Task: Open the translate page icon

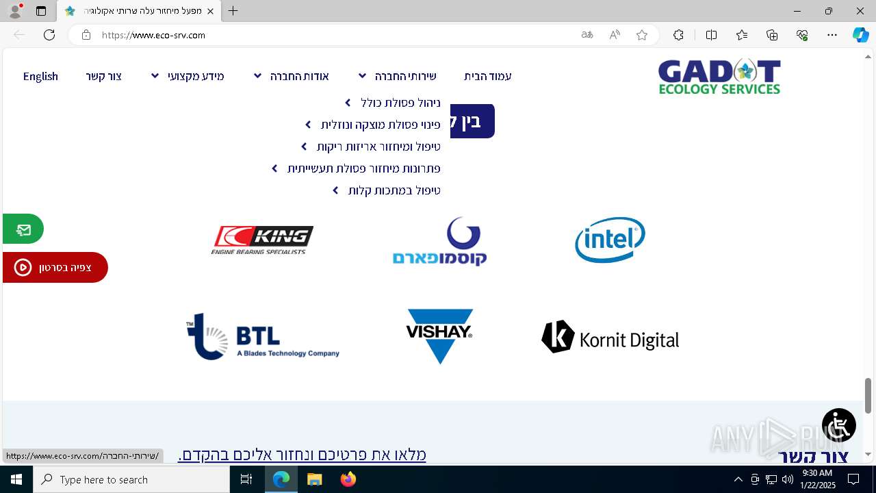Action: (587, 35)
